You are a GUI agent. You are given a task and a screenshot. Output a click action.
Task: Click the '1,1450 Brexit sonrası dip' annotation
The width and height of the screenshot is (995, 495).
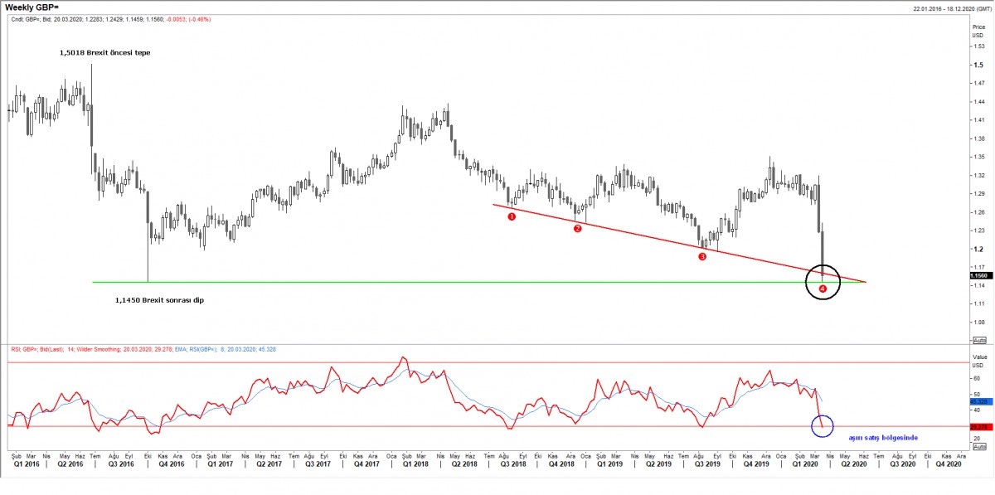pos(159,300)
